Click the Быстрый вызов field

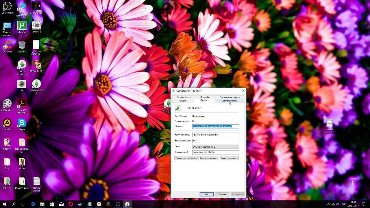[216, 141]
